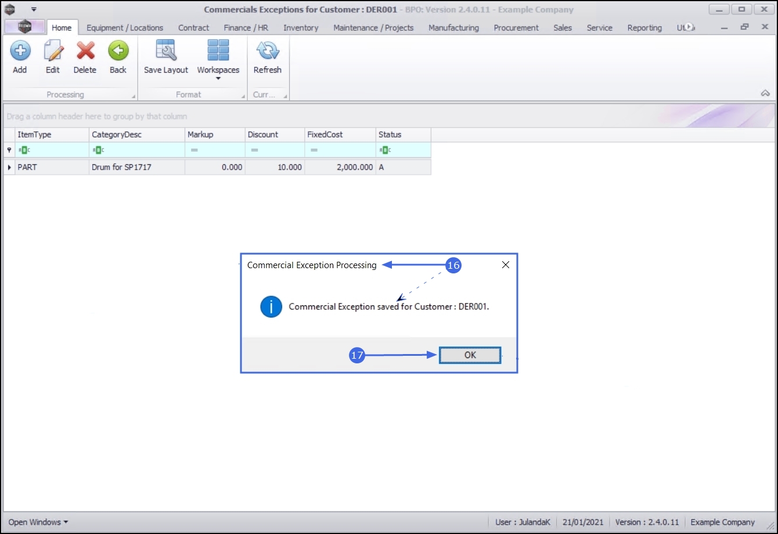
Task: Restore the inner document window
Action: [x=745, y=27]
